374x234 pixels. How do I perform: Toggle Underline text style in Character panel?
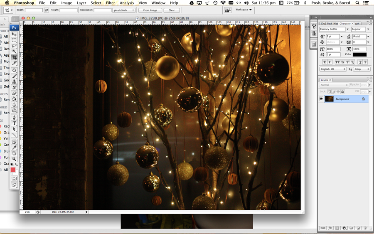click(360, 62)
